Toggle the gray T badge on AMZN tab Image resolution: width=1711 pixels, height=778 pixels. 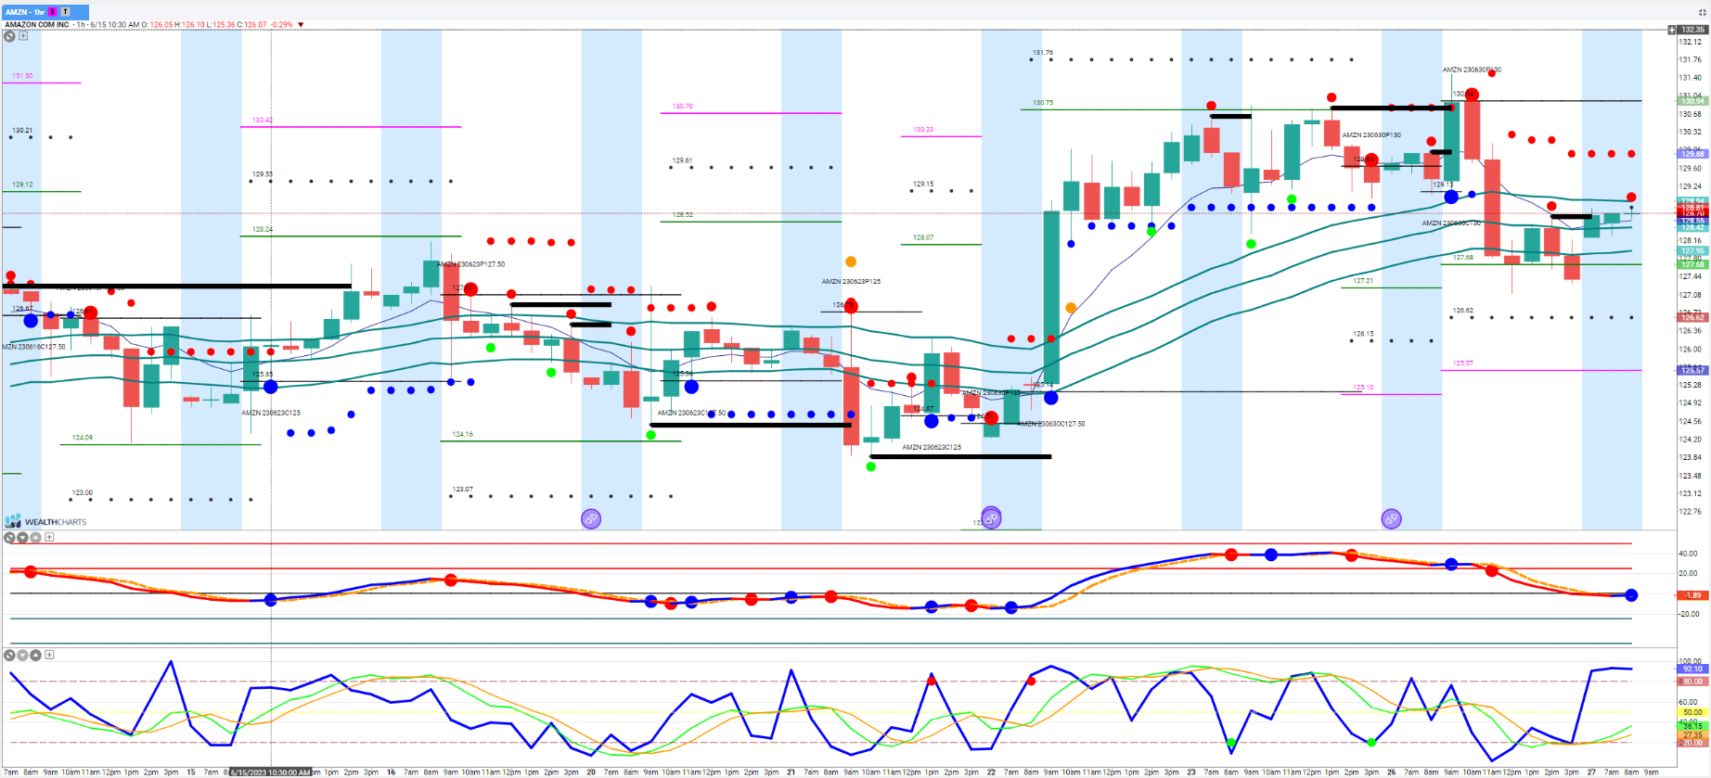[x=65, y=12]
